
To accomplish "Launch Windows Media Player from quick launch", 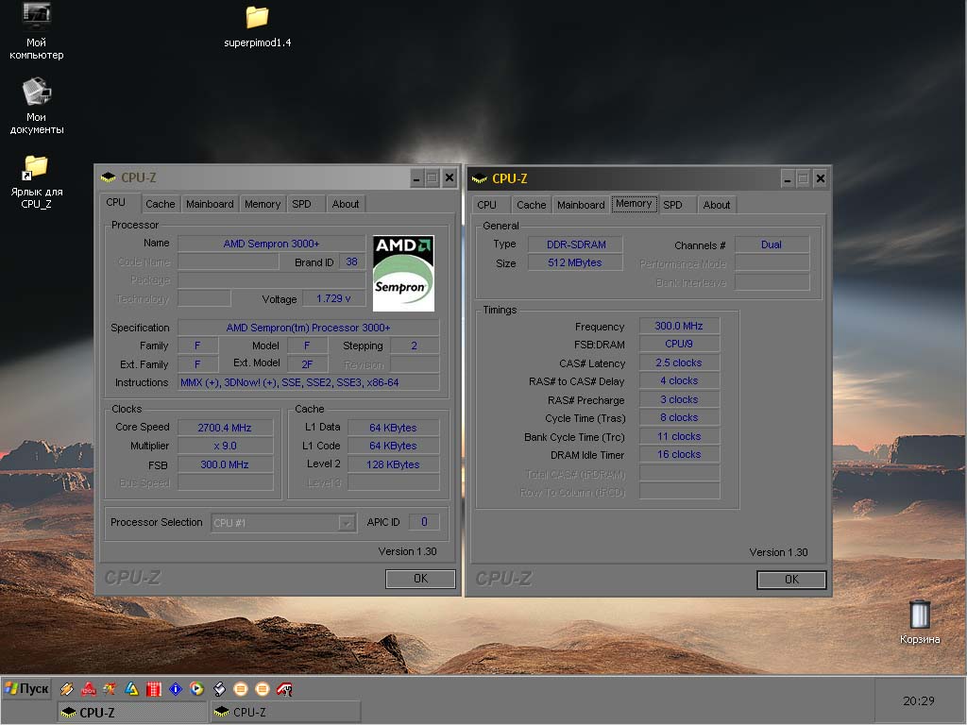I will click(196, 688).
